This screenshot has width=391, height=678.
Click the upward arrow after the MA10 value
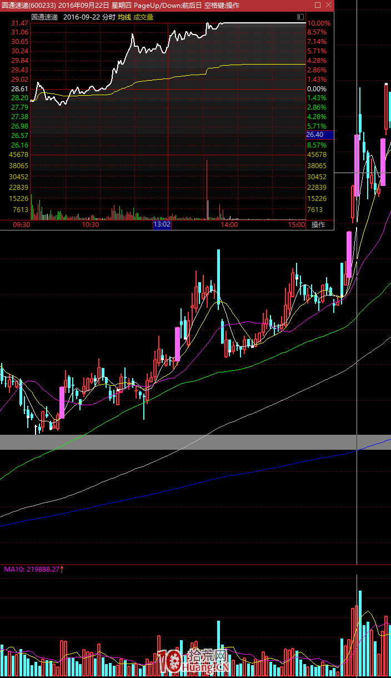tap(62, 569)
